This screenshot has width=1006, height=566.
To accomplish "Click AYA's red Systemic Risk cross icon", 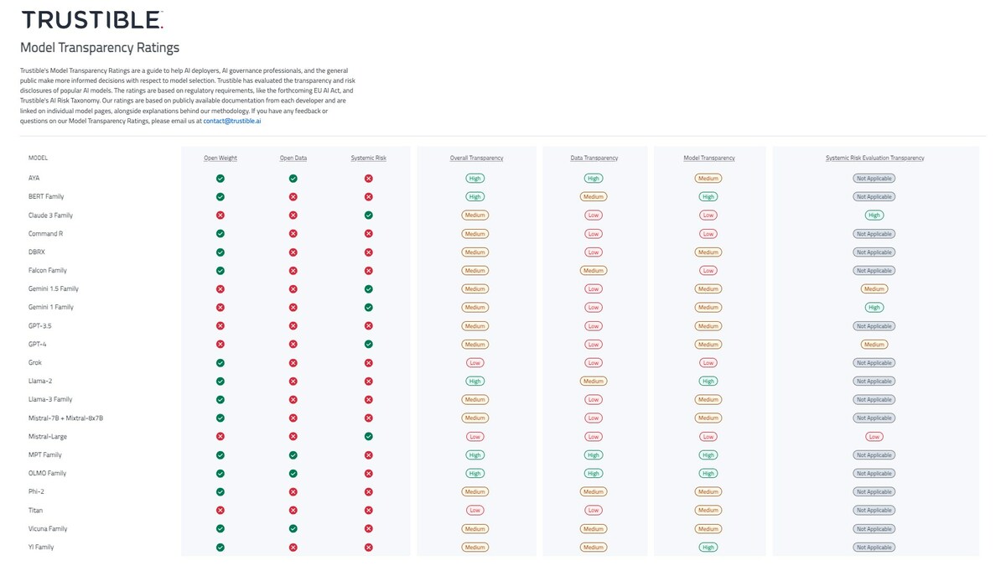I will point(369,179).
